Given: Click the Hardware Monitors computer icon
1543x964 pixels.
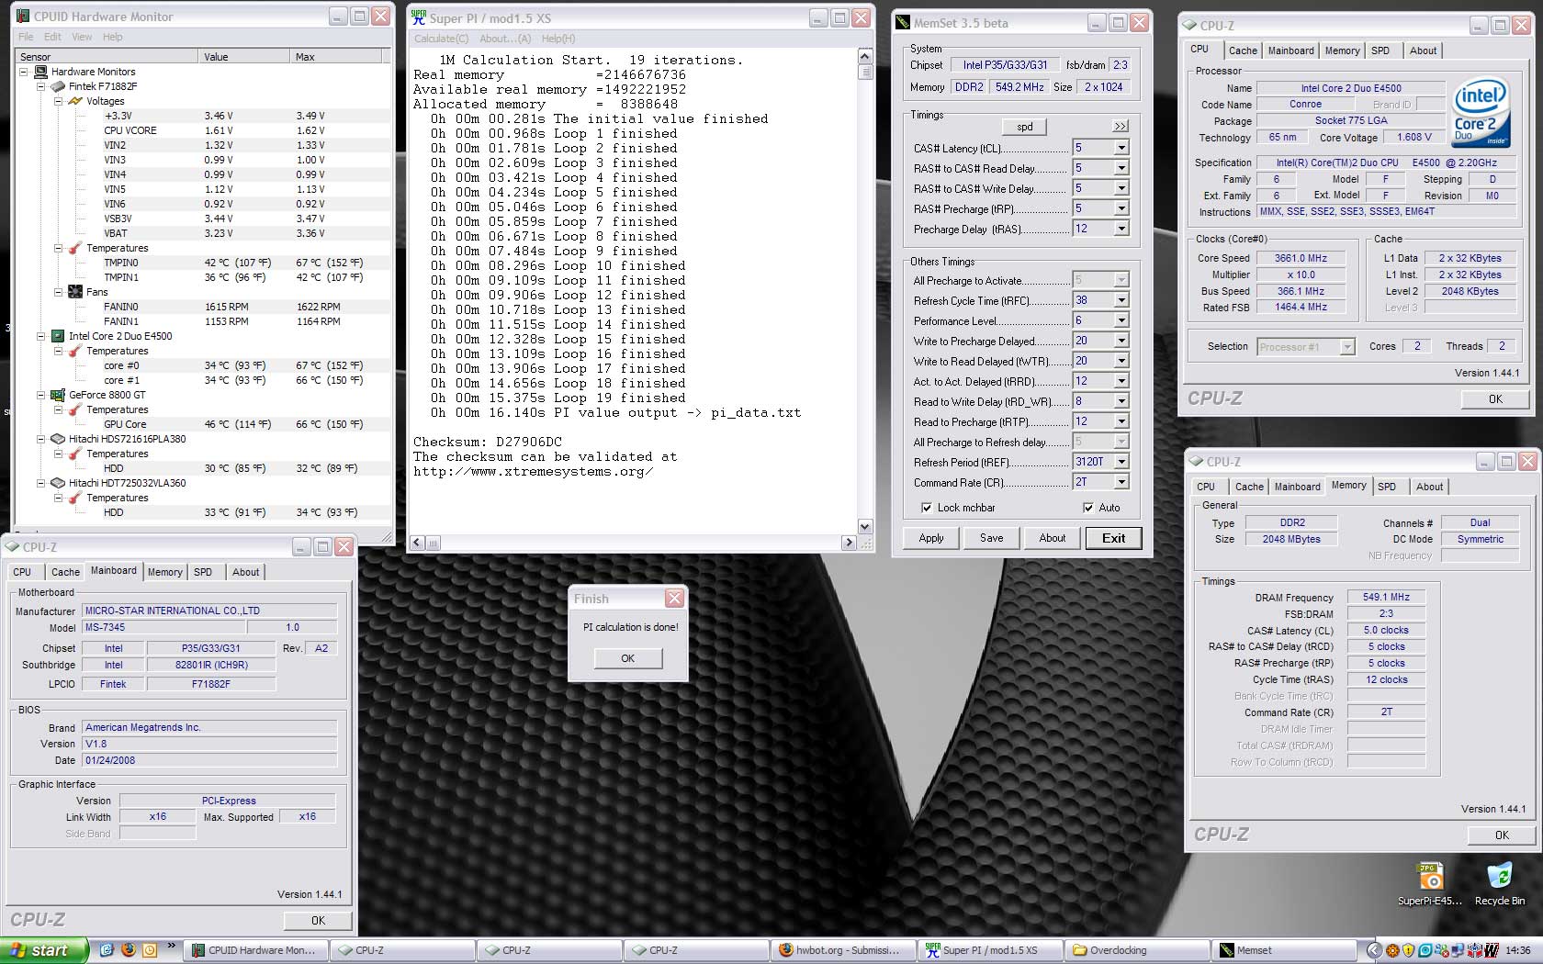Looking at the screenshot, I should tap(40, 72).
